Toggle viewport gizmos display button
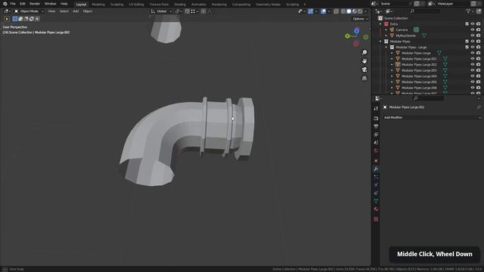 tap(311, 11)
